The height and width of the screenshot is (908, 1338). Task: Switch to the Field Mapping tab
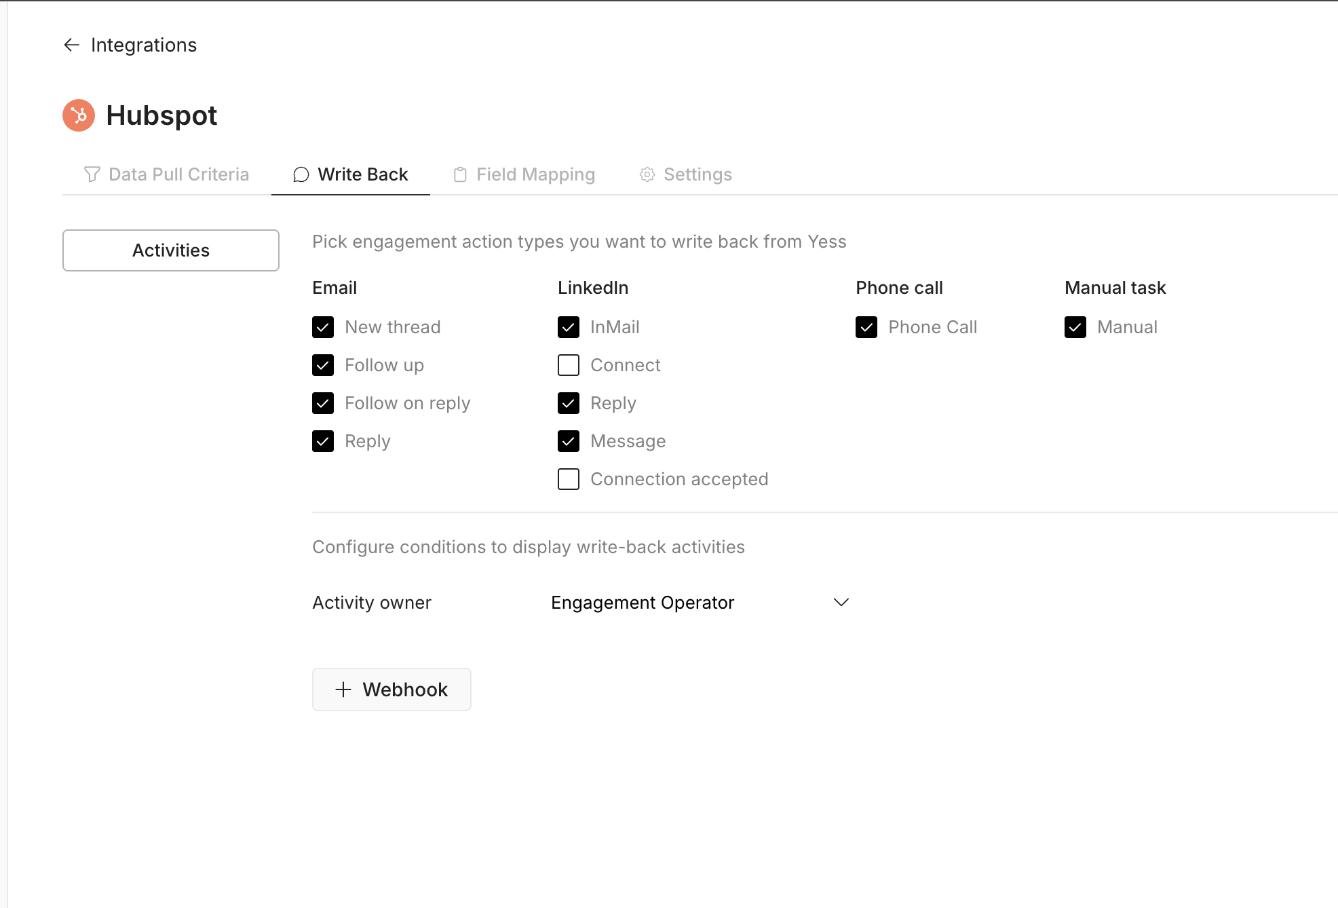tap(535, 174)
